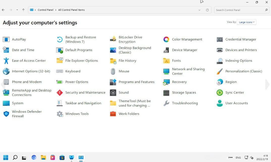Click the Recovery link text
The height and width of the screenshot is (162, 271).
pyautogui.click(x=179, y=82)
